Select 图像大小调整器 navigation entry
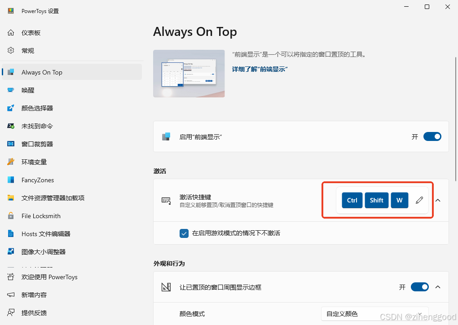 (72, 251)
